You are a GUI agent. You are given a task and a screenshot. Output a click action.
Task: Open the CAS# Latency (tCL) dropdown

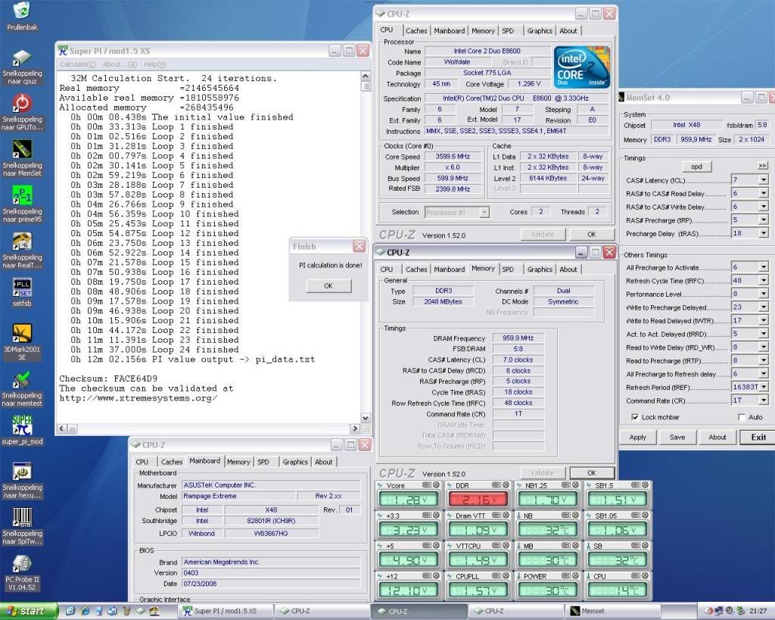(x=764, y=180)
